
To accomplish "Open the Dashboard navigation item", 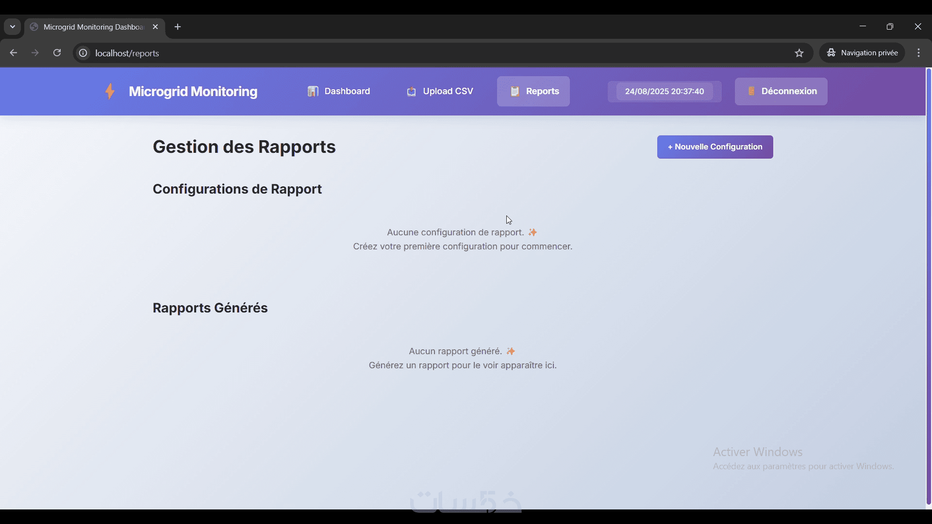I will point(339,91).
